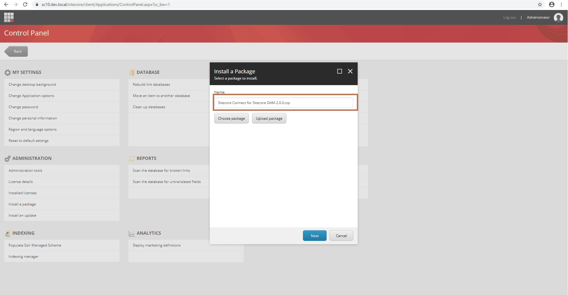The width and height of the screenshot is (568, 295).
Task: Open Chrome three-dot menu
Action: coord(561,4)
